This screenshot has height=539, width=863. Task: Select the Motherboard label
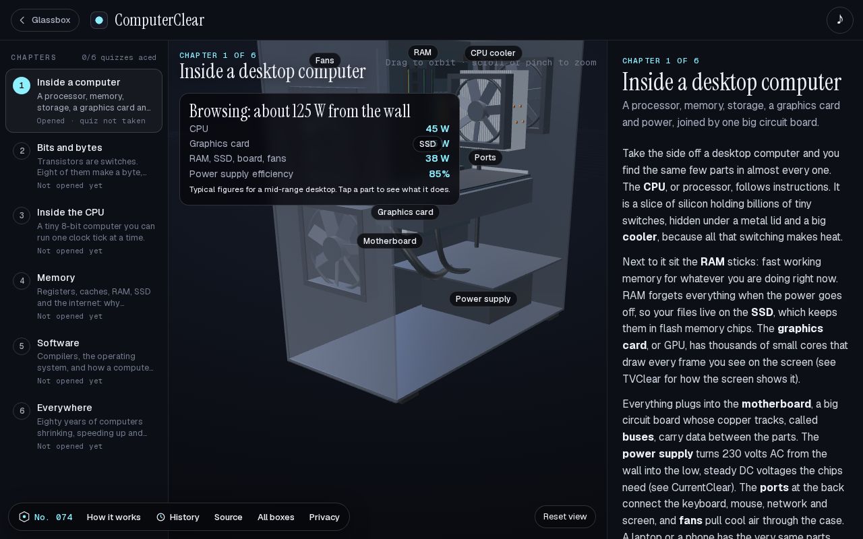pos(390,241)
